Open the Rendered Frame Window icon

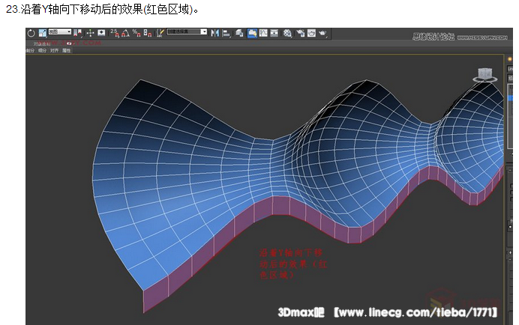coord(311,33)
